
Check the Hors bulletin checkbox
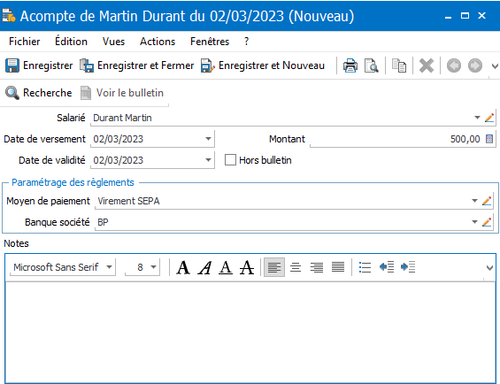tap(230, 160)
